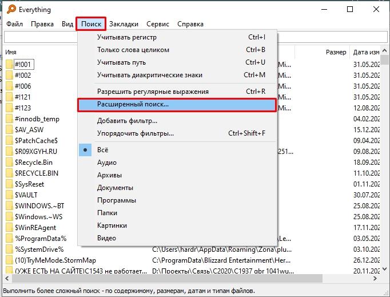Toggle Только слова целиком option

(177, 50)
